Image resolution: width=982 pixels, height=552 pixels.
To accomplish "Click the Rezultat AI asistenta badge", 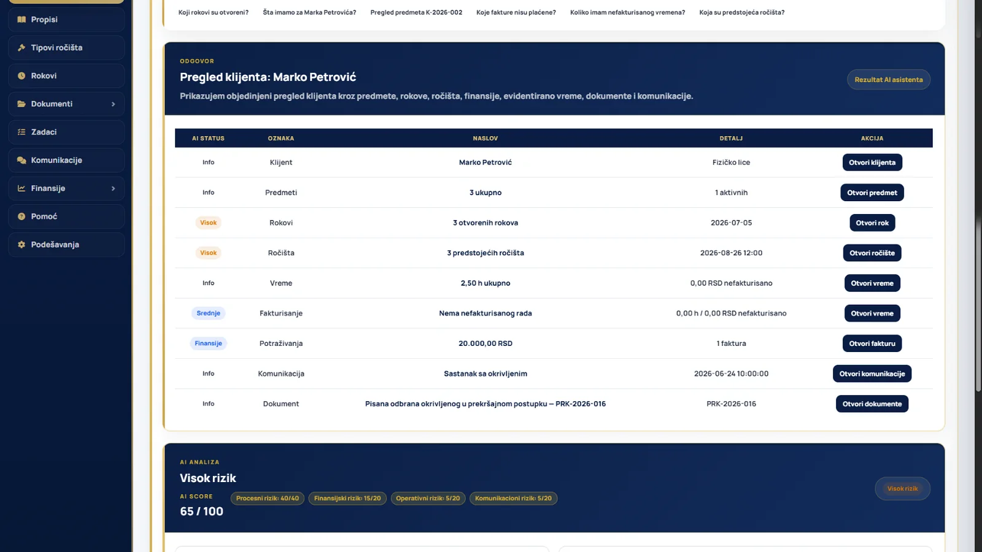I will [889, 80].
